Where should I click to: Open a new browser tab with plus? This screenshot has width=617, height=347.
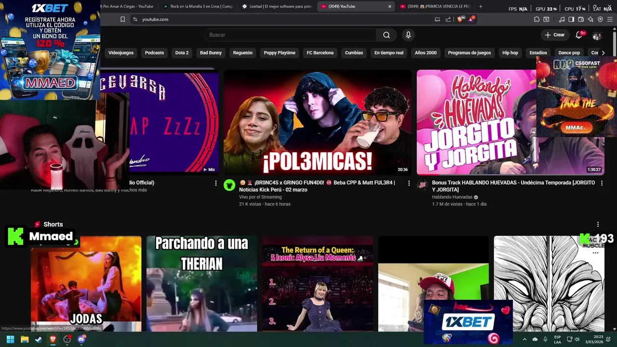[481, 6]
